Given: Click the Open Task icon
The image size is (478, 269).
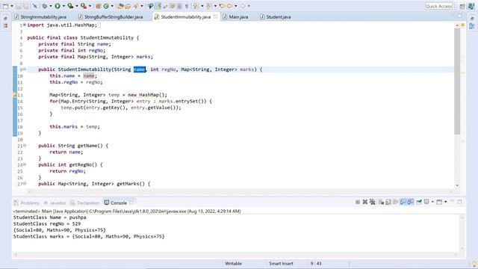Looking at the screenshot, I should [128, 6].
